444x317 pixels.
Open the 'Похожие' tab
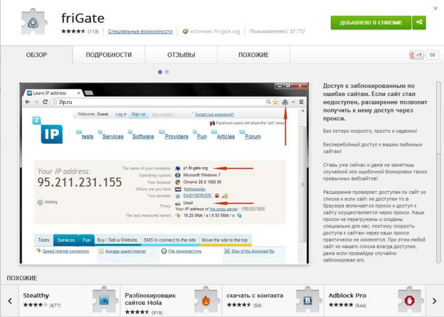click(254, 54)
